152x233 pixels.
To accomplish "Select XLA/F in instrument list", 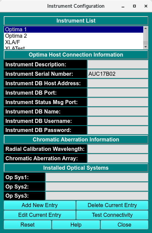I will click(x=74, y=42).
